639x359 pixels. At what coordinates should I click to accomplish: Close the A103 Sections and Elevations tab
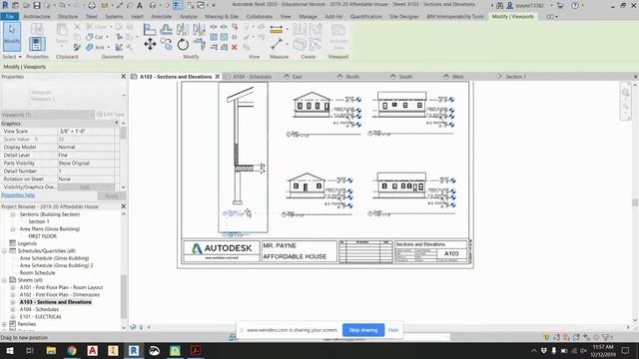(x=218, y=77)
